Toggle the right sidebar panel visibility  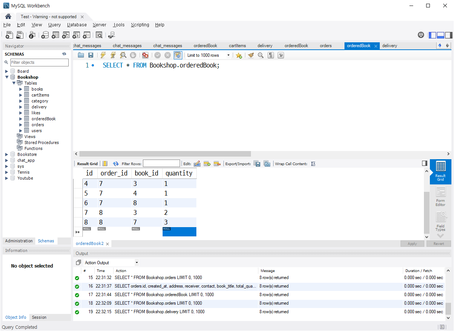coord(449,35)
